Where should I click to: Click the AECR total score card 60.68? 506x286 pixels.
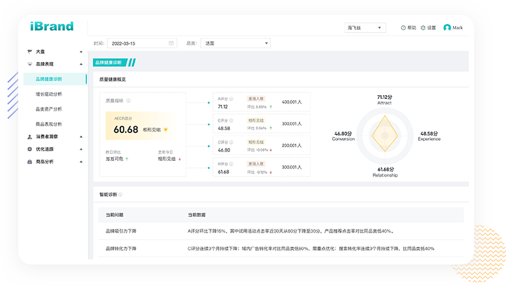pos(142,126)
